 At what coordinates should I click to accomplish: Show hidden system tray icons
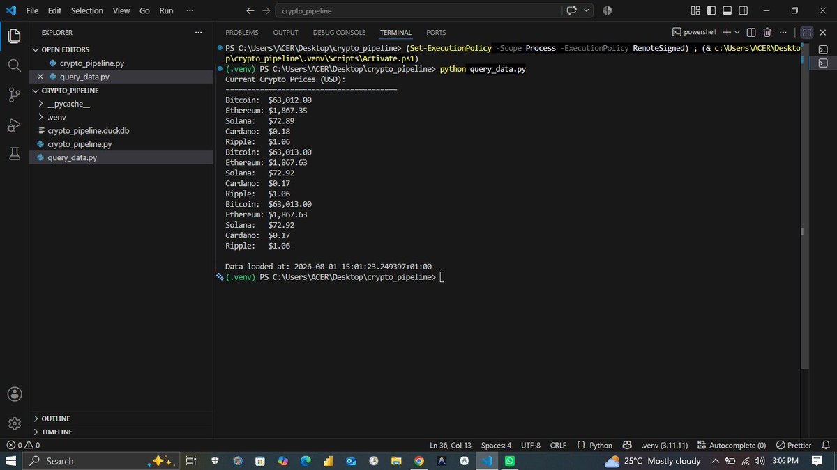[x=716, y=461]
